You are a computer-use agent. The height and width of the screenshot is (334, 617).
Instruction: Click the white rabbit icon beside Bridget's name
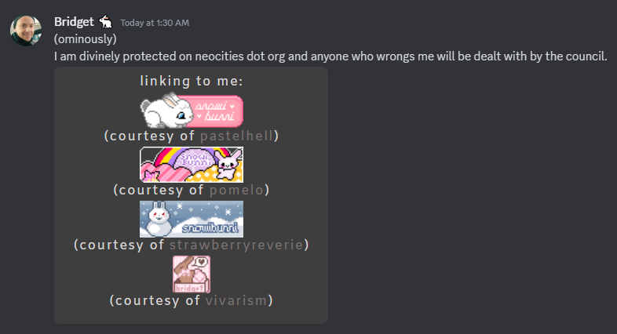(105, 22)
